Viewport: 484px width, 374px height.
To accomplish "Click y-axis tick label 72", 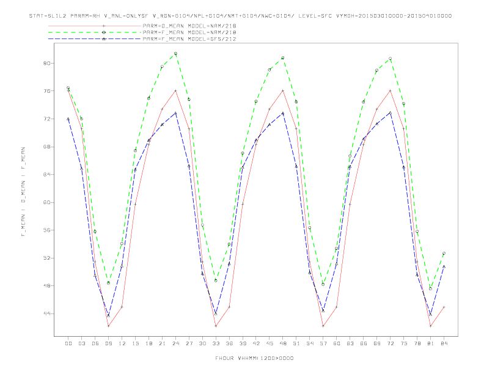I will pyautogui.click(x=46, y=119).
